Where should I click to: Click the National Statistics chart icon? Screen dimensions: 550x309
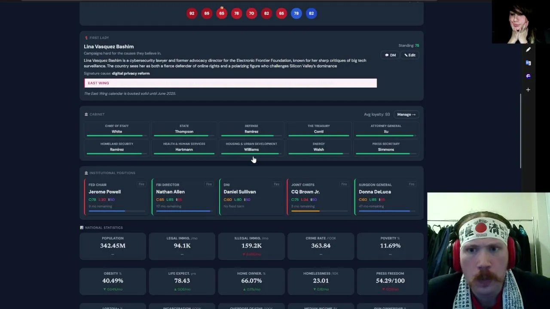pyautogui.click(x=82, y=227)
